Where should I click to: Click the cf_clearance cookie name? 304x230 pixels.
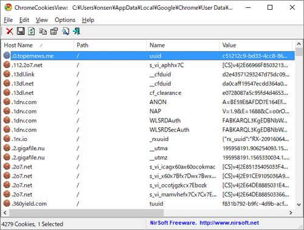tap(165, 93)
